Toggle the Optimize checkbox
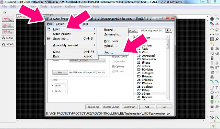Viewport: 220px width, 129px height. 113,66
